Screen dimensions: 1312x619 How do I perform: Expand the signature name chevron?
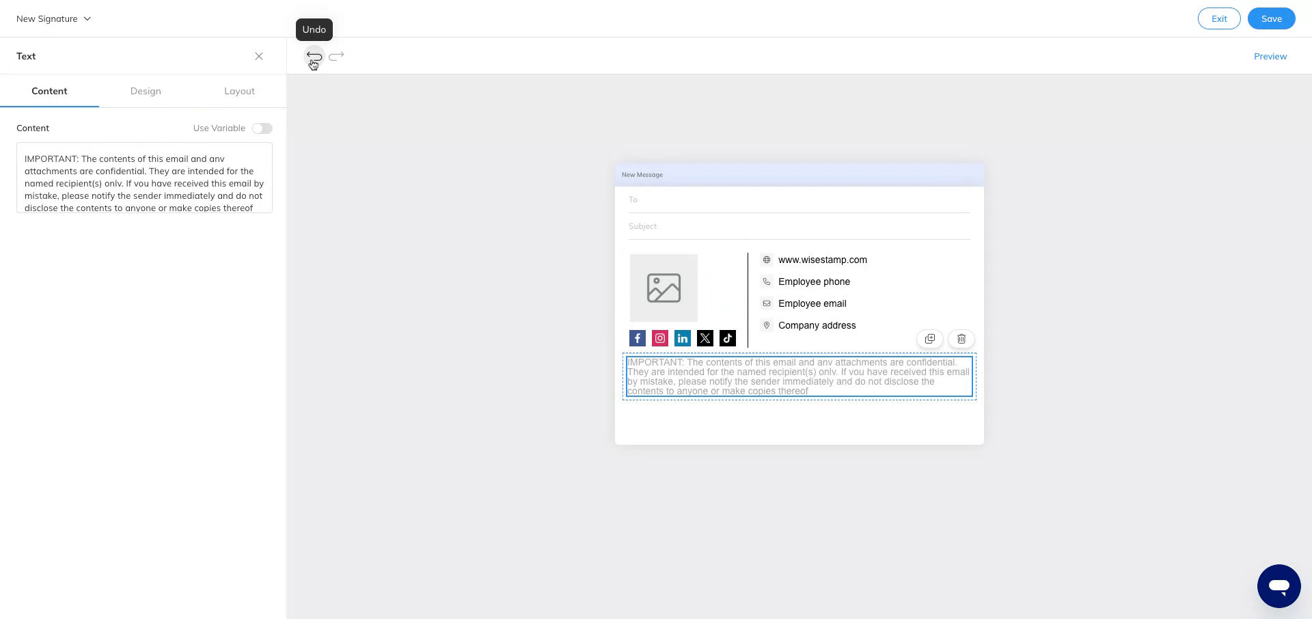pos(87,18)
